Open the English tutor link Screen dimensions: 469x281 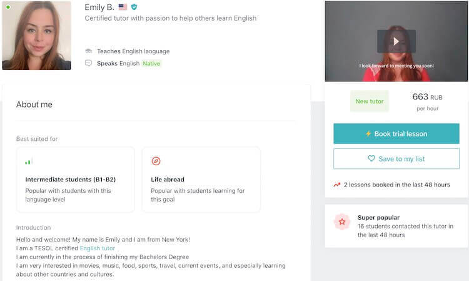(98, 248)
